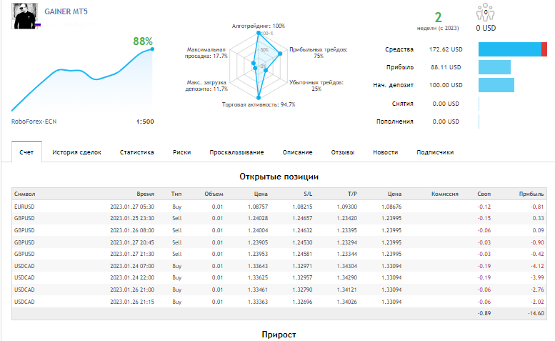Sort by Своп column header
555x341 pixels.
tap(484, 194)
